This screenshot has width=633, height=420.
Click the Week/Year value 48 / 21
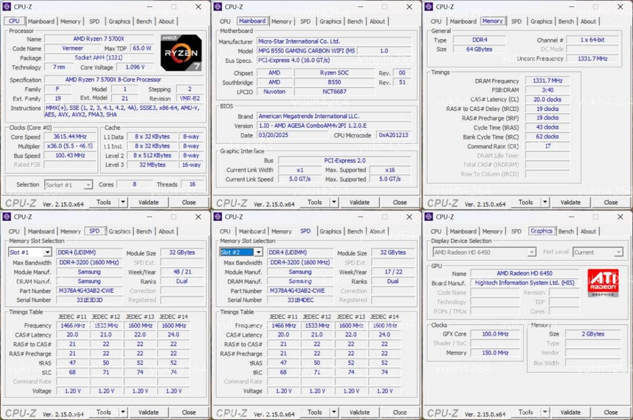click(x=183, y=272)
